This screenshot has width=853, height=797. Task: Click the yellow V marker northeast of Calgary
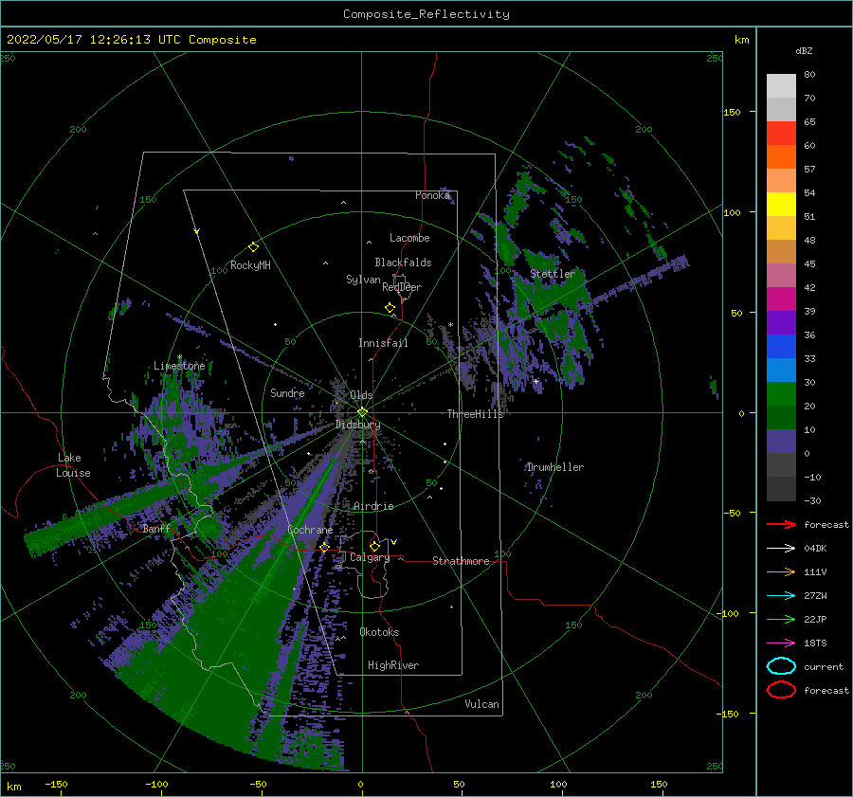point(394,542)
